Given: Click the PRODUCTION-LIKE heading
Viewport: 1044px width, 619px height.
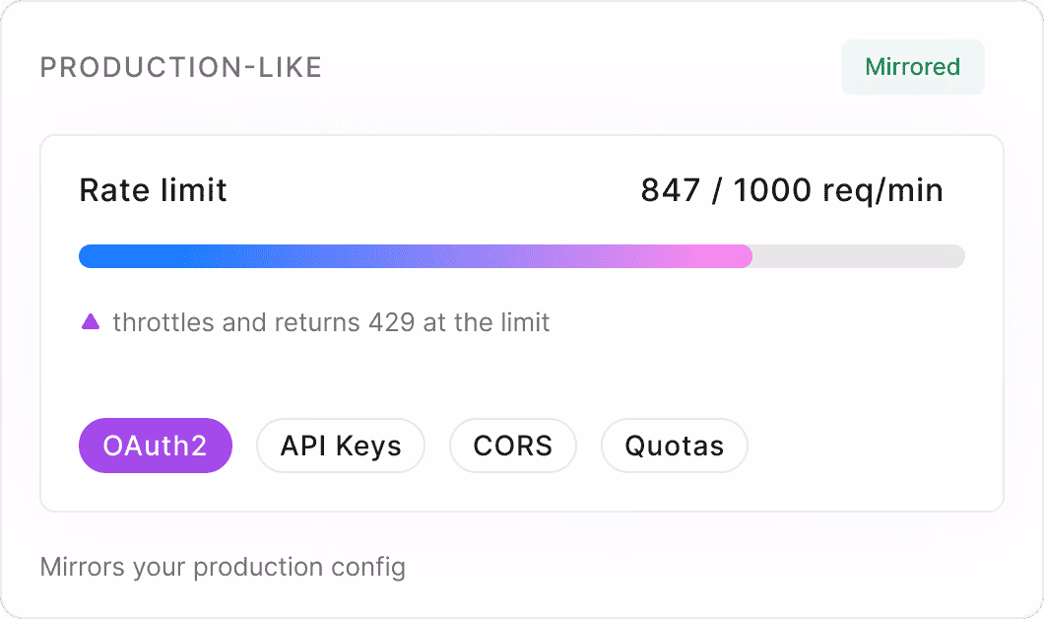Looking at the screenshot, I should (x=181, y=67).
